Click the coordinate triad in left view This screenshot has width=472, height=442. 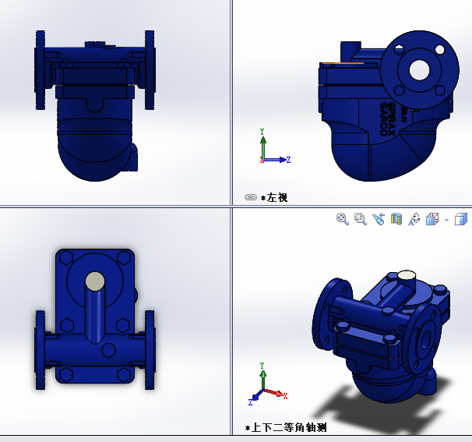pyautogui.click(x=275, y=147)
